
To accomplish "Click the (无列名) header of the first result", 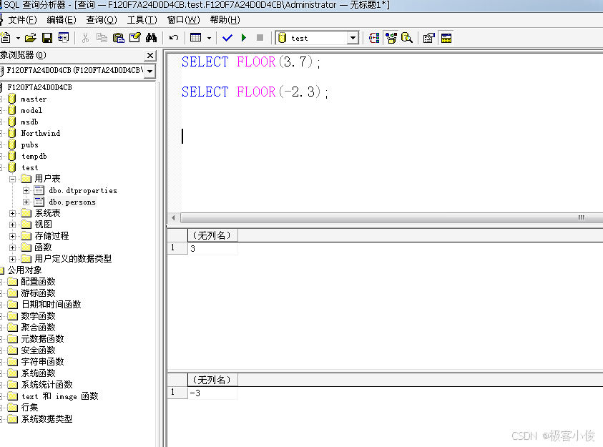I will [x=212, y=235].
